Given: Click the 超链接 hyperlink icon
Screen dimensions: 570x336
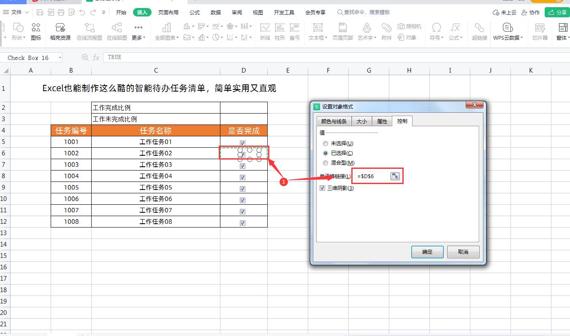Looking at the screenshot, I should [x=479, y=32].
